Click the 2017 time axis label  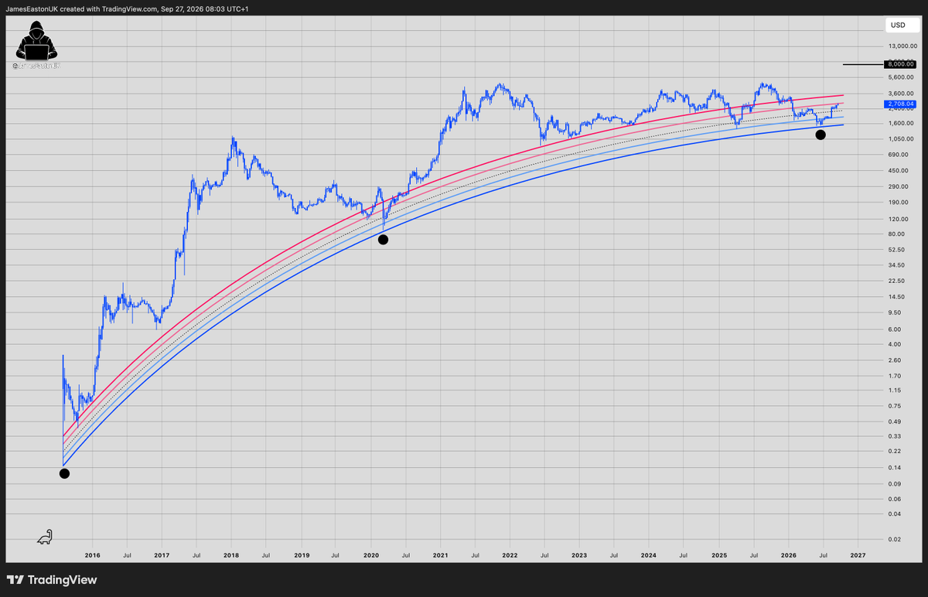[x=162, y=555]
